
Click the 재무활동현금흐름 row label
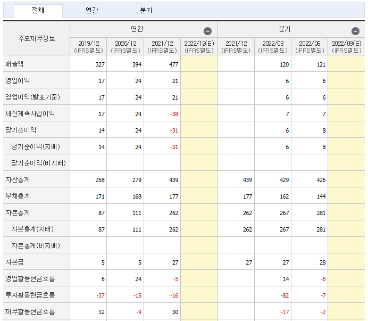(30, 311)
